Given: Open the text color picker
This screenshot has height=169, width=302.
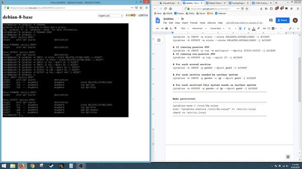Looking at the screenshot, I should tap(254, 29).
